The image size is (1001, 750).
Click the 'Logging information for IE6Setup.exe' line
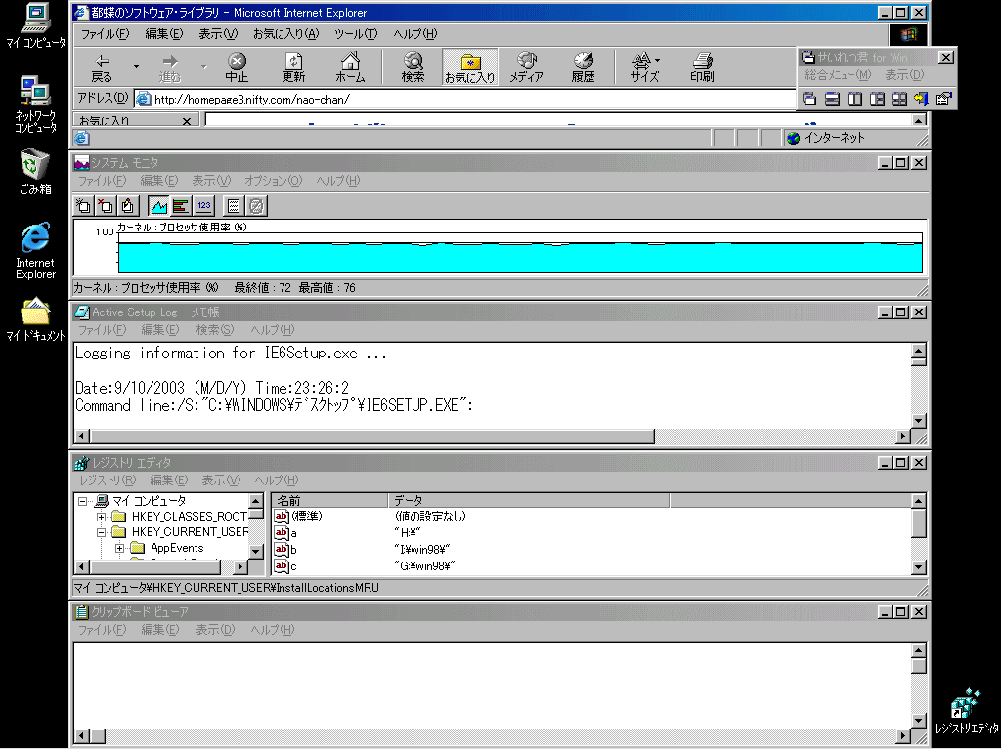pyautogui.click(x=231, y=354)
